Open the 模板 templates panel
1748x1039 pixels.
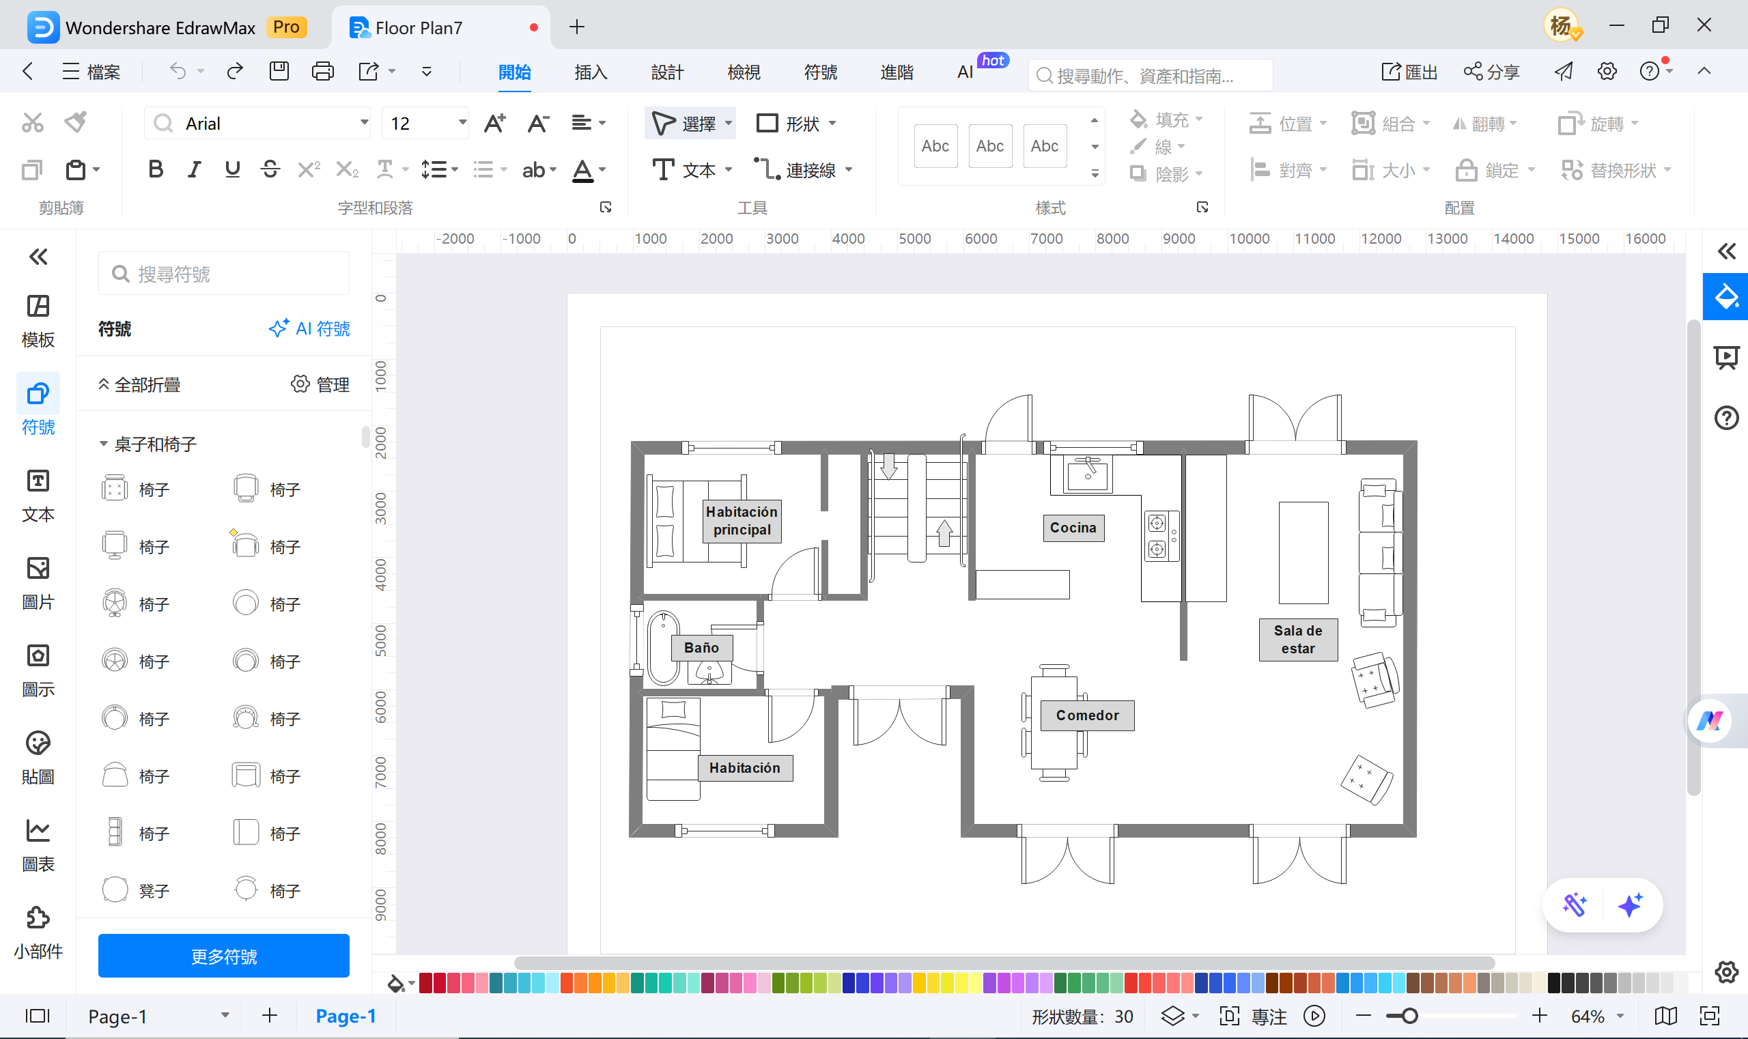click(38, 319)
